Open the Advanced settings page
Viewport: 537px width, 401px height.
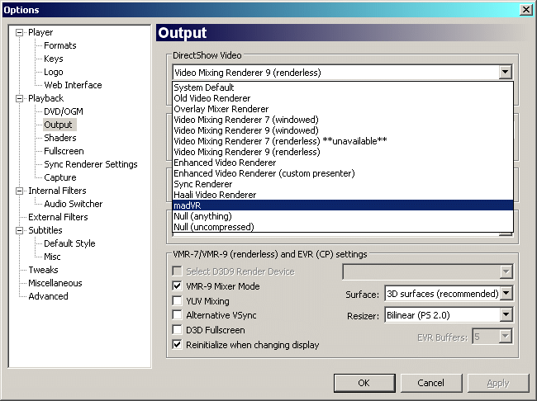click(x=48, y=296)
